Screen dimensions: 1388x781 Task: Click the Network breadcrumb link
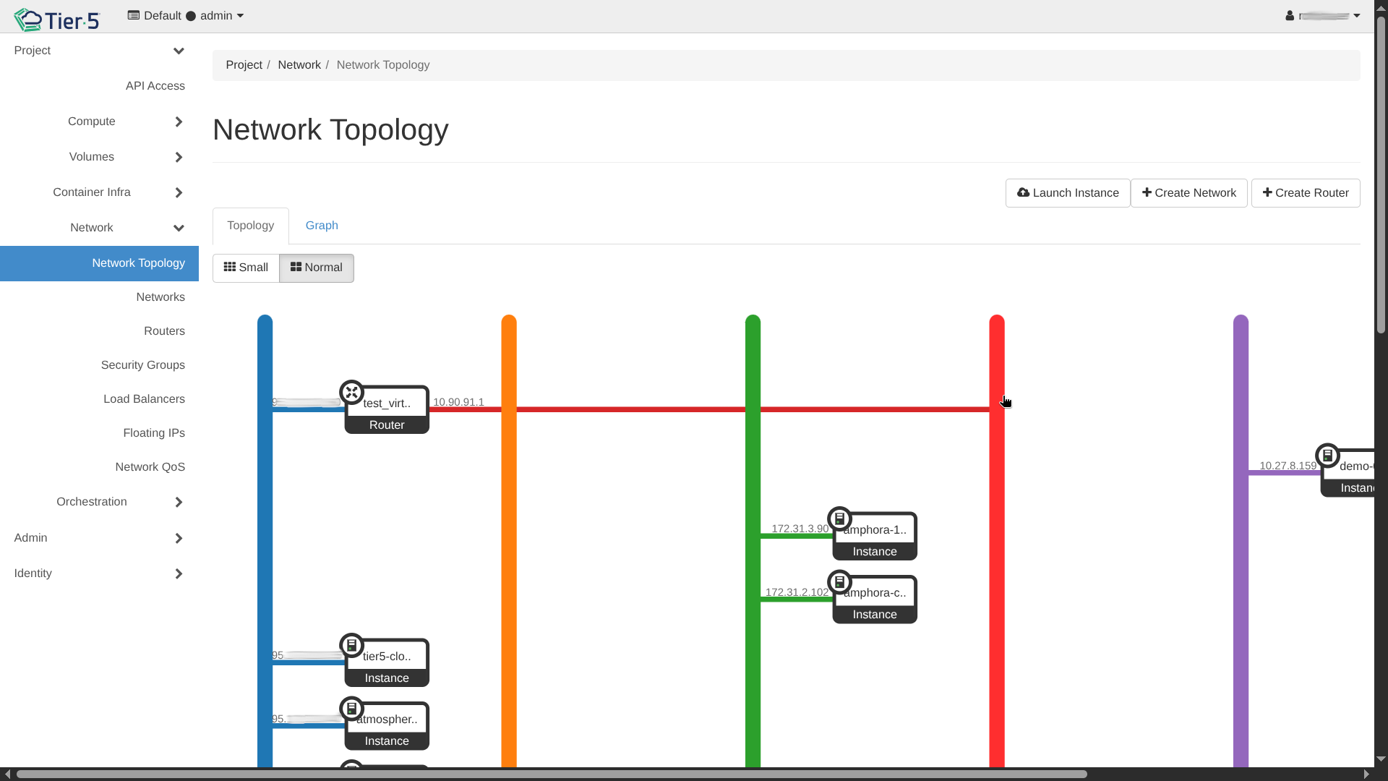point(299,65)
